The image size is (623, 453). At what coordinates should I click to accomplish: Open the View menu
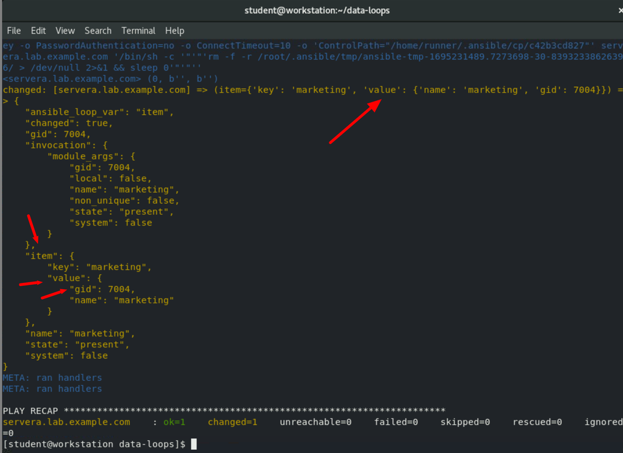point(65,31)
